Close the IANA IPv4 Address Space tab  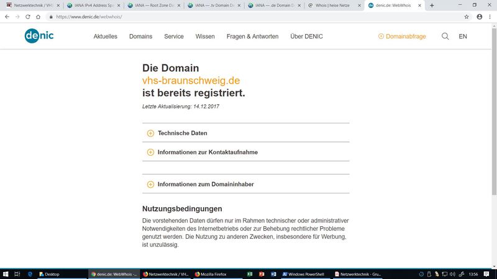pos(119,6)
